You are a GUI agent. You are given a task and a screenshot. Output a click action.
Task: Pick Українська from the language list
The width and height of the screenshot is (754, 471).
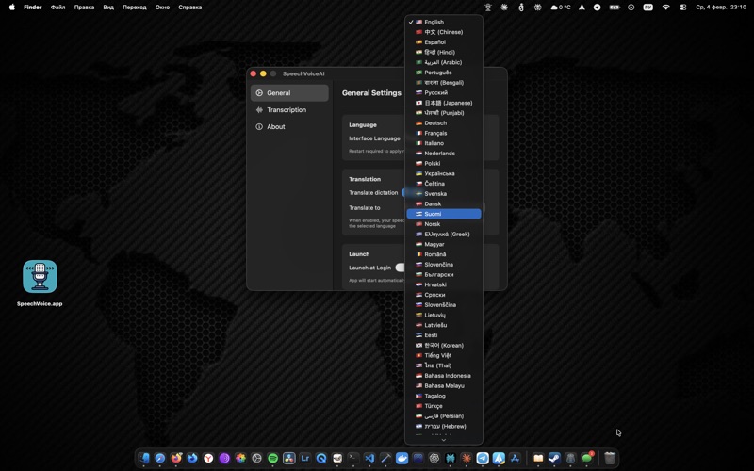click(x=444, y=173)
